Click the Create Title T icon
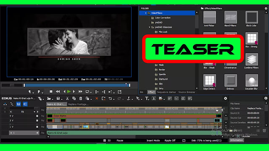 [147, 99]
